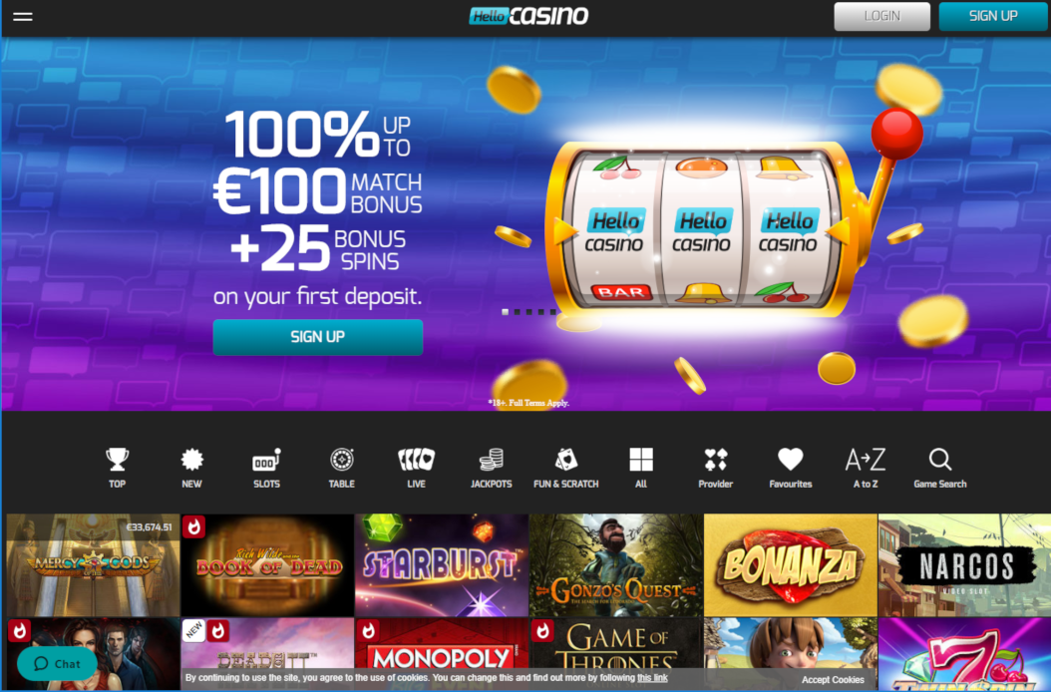Select the Fun & Scratch category
This screenshot has width=1051, height=692.
565,468
